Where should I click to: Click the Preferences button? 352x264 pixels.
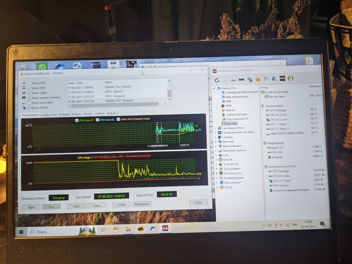tap(142, 204)
